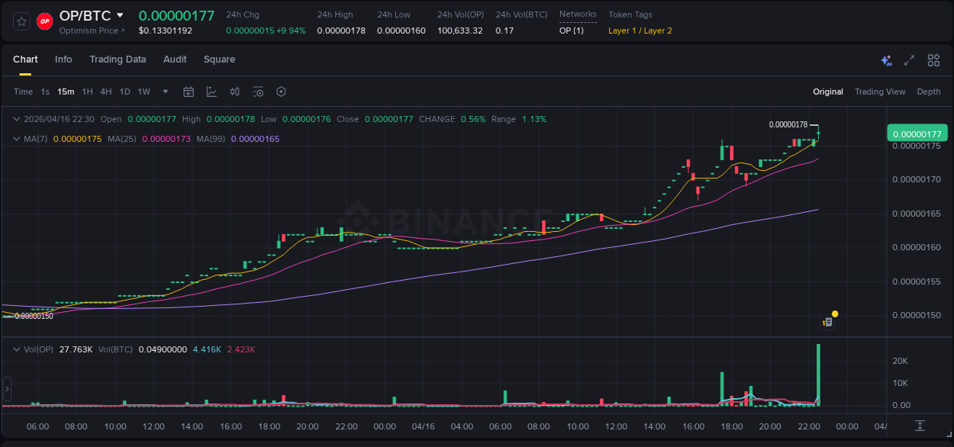
Task: Click the MA(99) indicator label
Action: pyautogui.click(x=211, y=139)
